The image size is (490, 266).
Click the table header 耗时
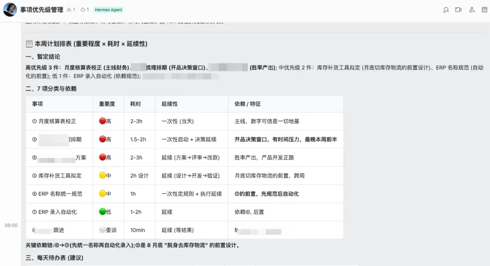[135, 104]
